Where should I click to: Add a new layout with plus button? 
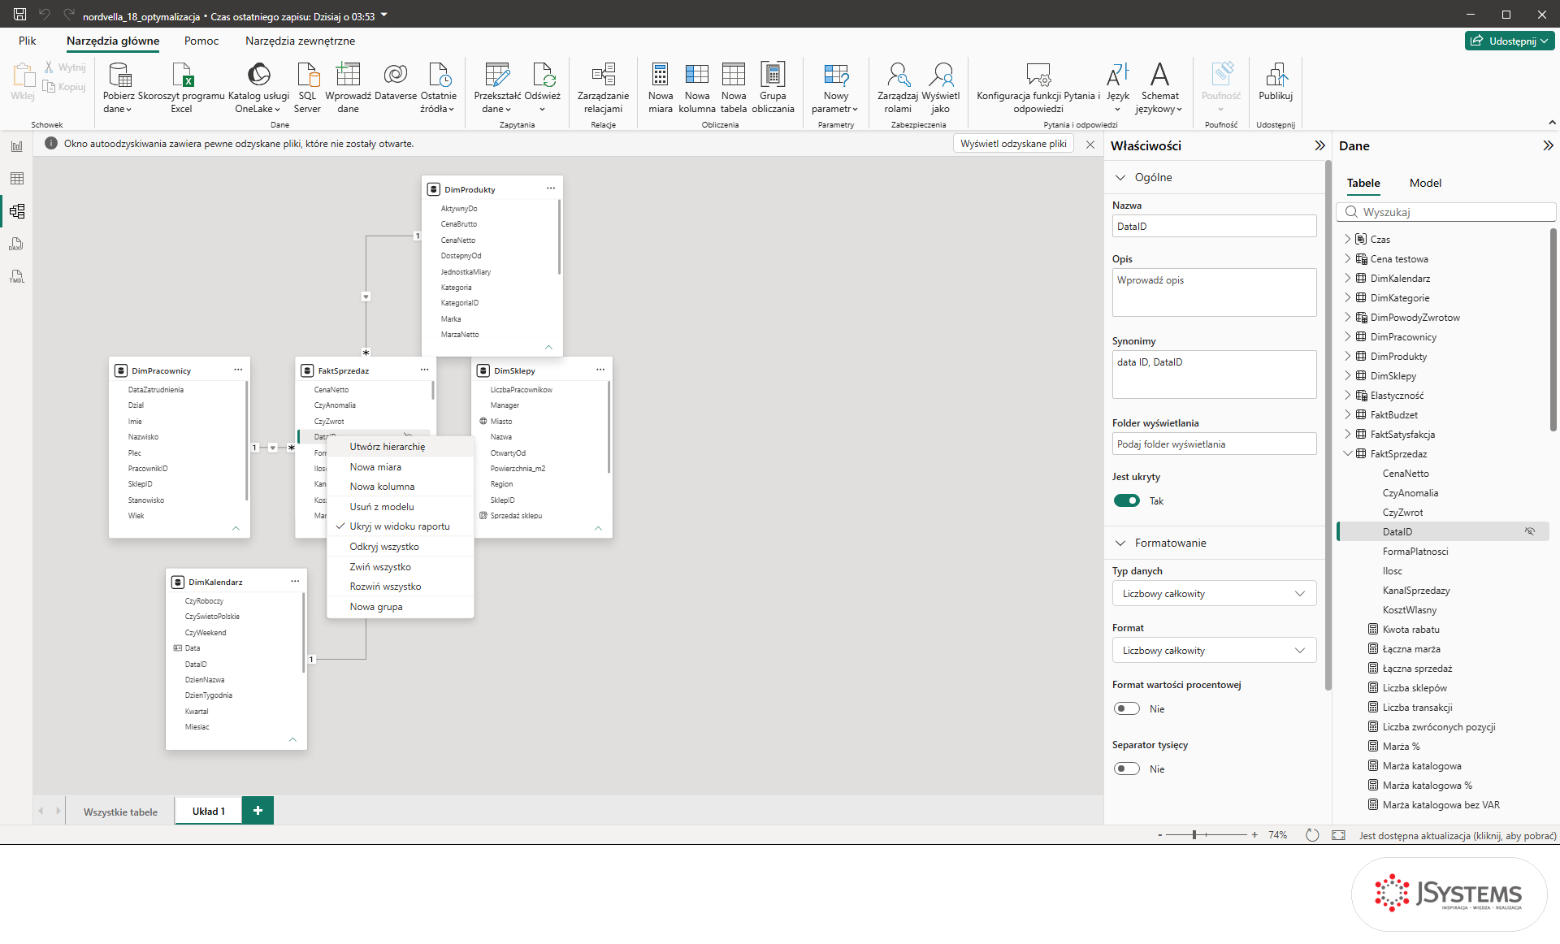[258, 810]
